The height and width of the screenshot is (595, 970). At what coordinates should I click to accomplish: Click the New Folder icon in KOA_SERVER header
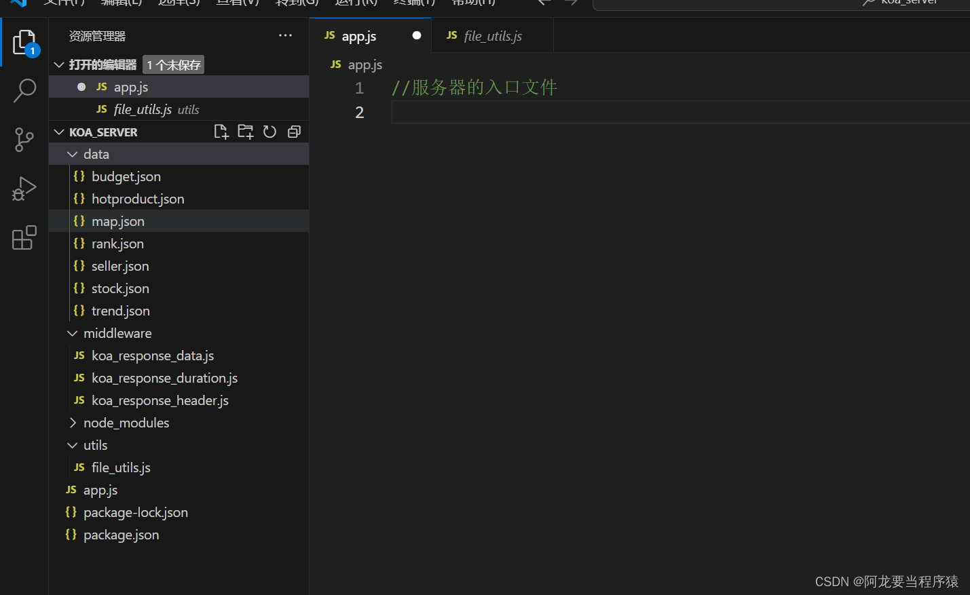pos(246,132)
